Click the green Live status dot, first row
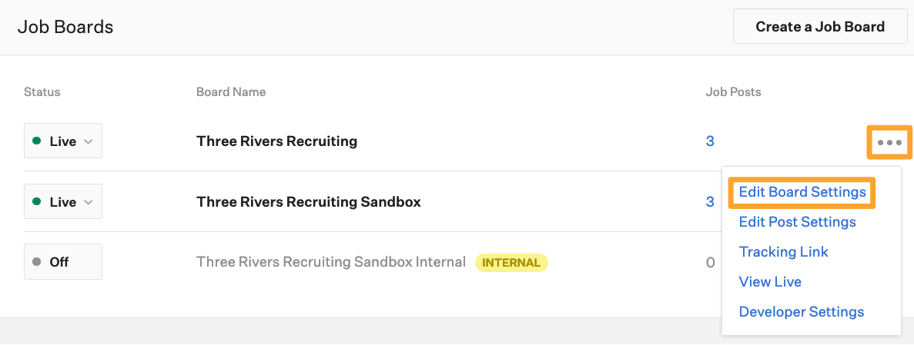914x345 pixels. (x=37, y=141)
